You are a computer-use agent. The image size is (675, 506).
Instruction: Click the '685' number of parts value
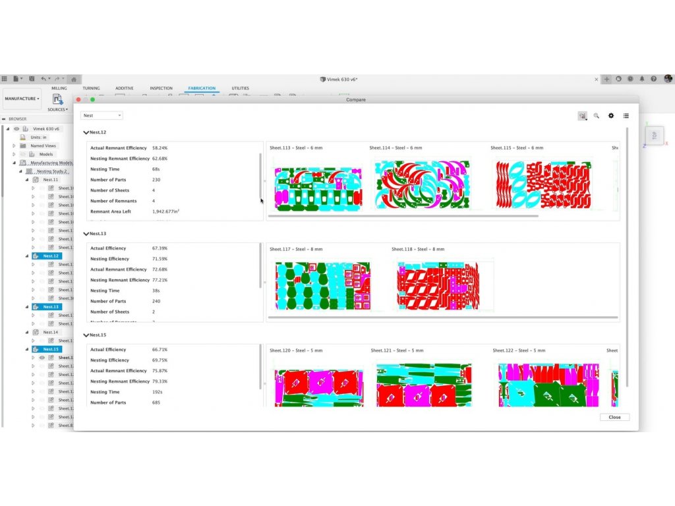click(156, 403)
